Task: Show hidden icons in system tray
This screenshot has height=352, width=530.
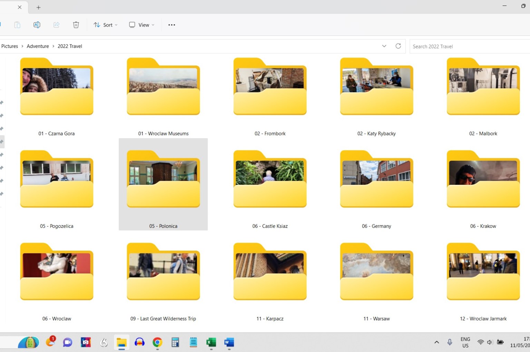Action: pyautogui.click(x=436, y=342)
